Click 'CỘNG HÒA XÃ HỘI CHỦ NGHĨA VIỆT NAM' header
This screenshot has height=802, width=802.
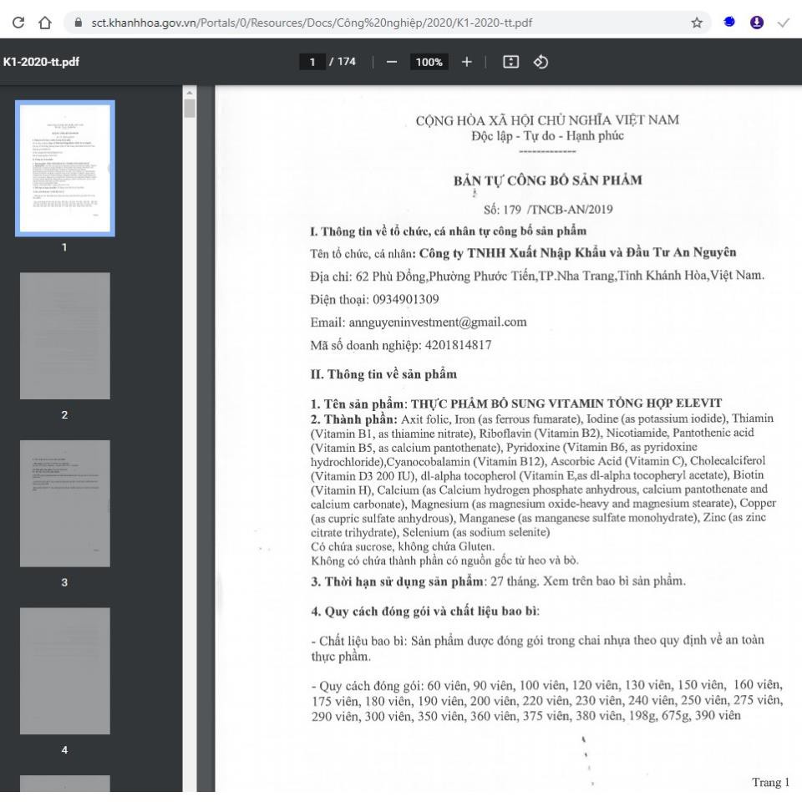547,120
